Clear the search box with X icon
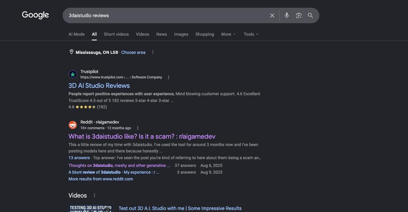 click(x=272, y=15)
